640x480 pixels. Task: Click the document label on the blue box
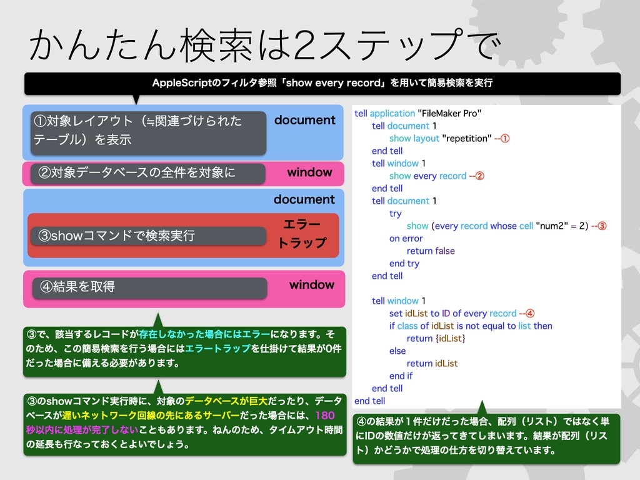pos(305,121)
